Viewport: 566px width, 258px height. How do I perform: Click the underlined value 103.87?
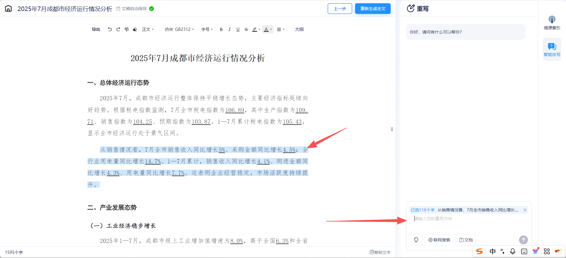coord(201,122)
